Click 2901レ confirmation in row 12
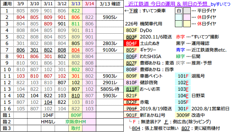Screen dimensions: 233x132 110,82
